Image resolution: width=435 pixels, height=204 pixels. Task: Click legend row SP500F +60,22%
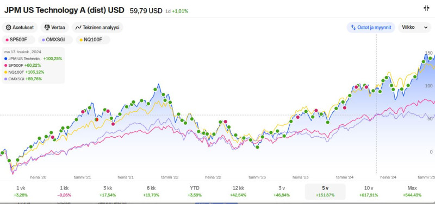pyautogui.click(x=23, y=65)
